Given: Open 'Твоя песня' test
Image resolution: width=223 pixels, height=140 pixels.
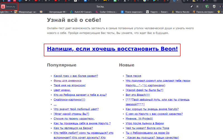Looking at the screenshot, I should tap(134, 76).
